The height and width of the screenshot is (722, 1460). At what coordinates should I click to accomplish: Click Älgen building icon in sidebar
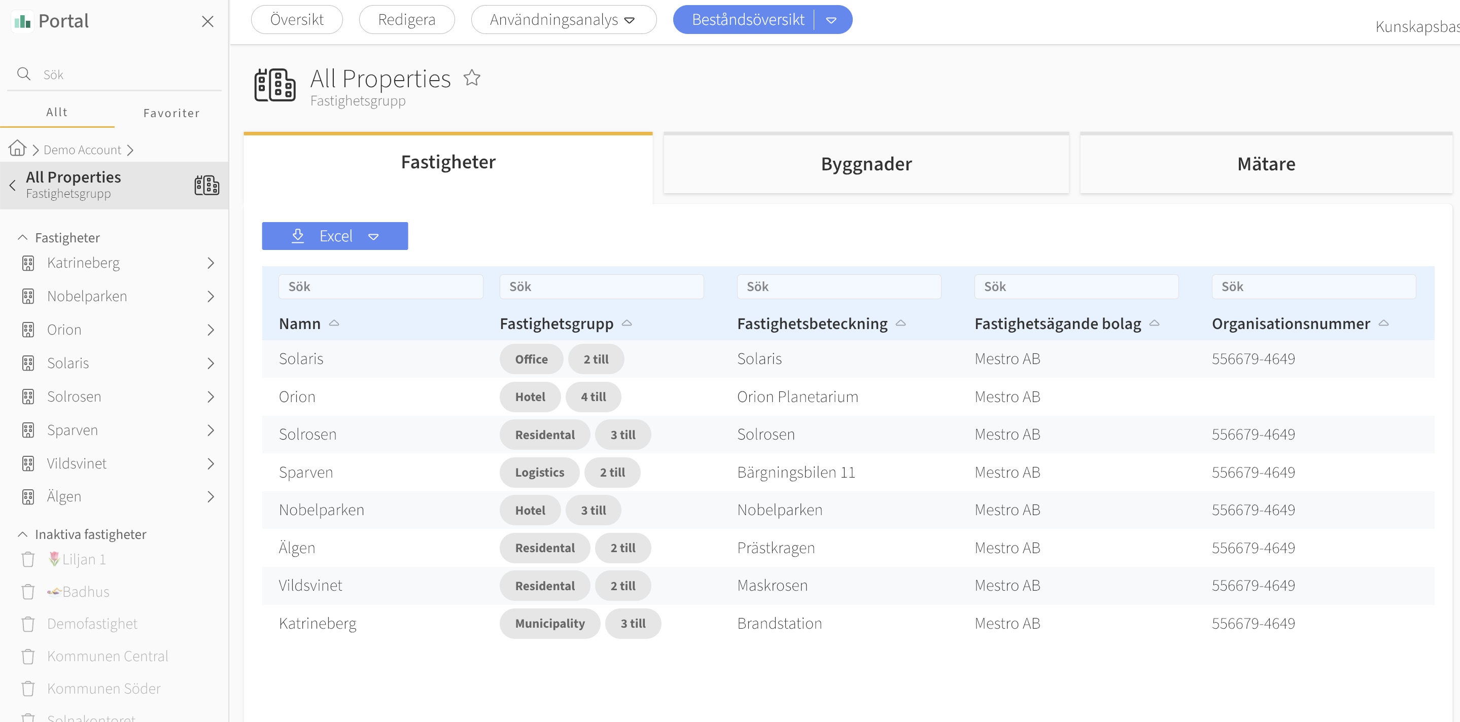[28, 496]
